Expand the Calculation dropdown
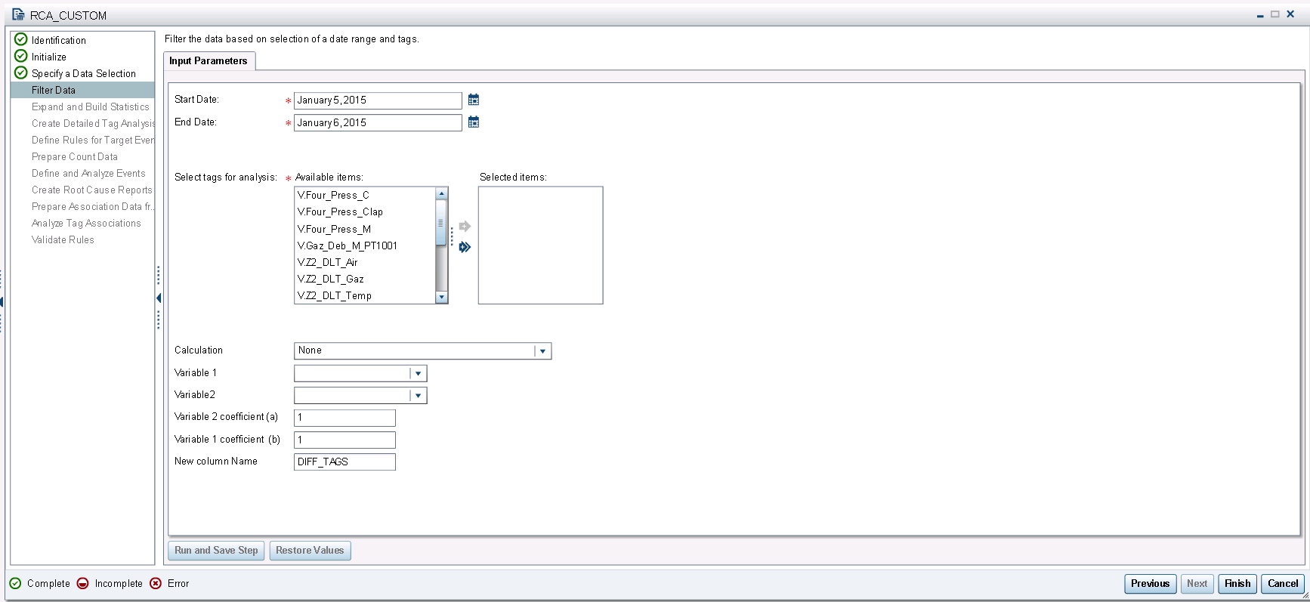The width and height of the screenshot is (1310, 602). 542,351
